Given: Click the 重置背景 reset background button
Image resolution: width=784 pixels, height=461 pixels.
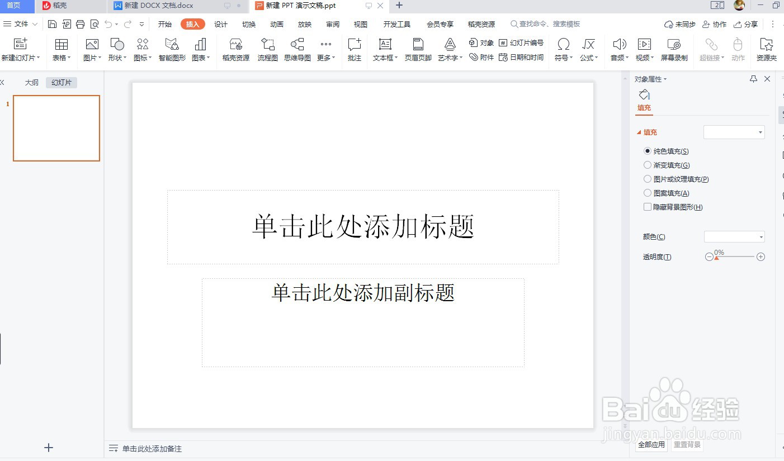Looking at the screenshot, I should click(687, 445).
